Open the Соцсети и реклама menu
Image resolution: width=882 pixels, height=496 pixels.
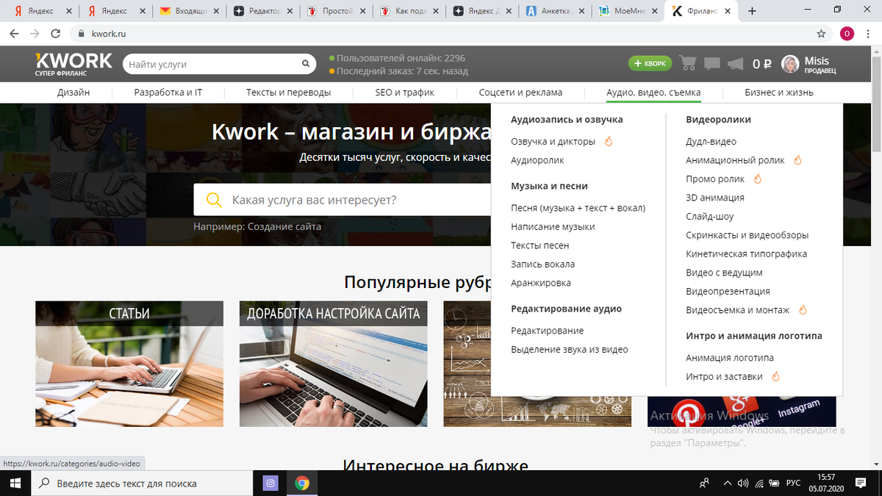tap(520, 93)
